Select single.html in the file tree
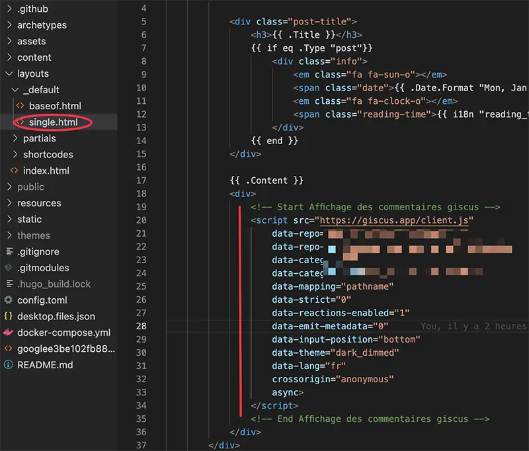 pos(54,122)
